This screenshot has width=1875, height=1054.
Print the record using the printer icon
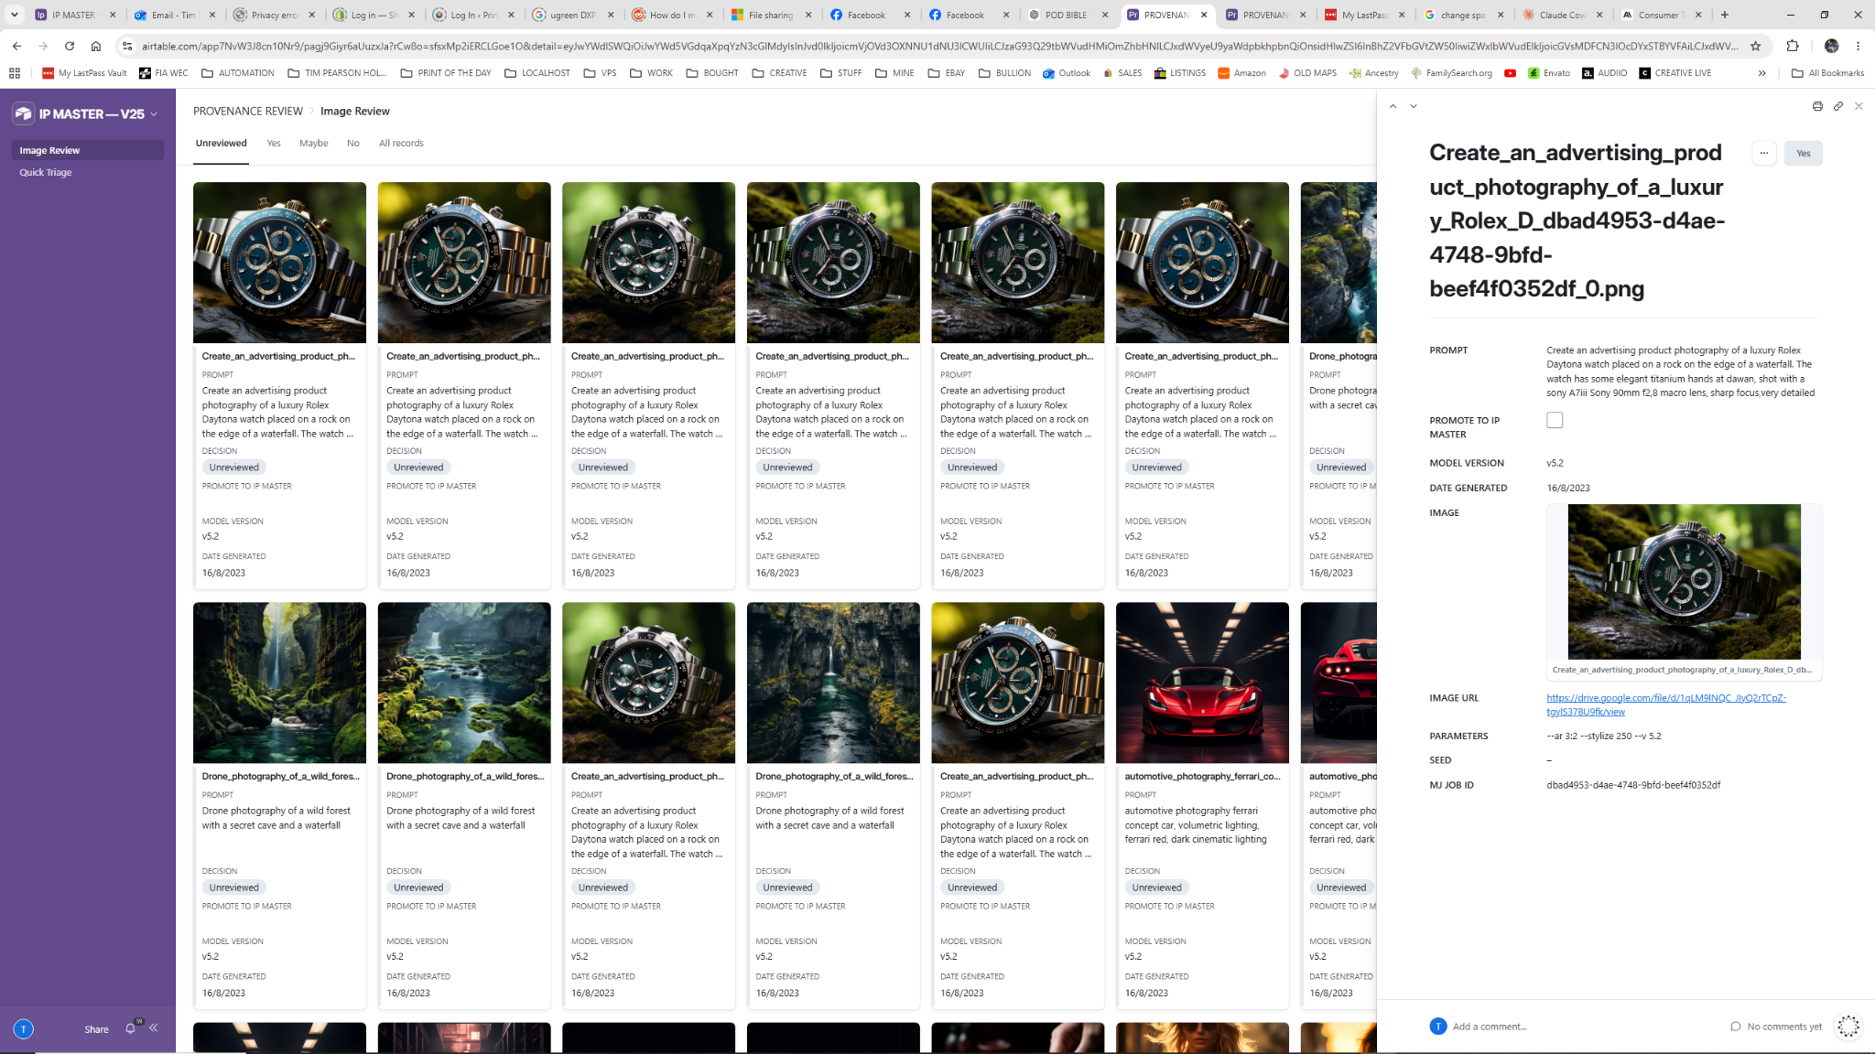pos(1817,106)
